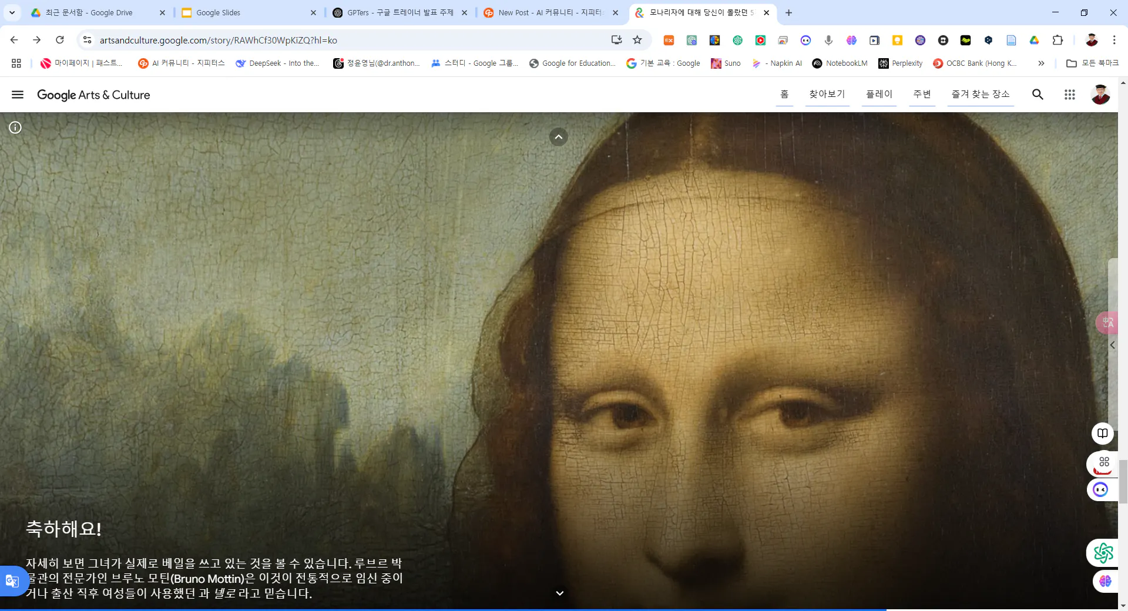Image resolution: width=1128 pixels, height=611 pixels.
Task: Open the ChatGPT floating sidebar button
Action: 1103,553
